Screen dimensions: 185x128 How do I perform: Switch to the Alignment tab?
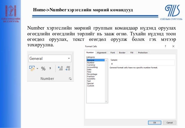tap(101, 53)
